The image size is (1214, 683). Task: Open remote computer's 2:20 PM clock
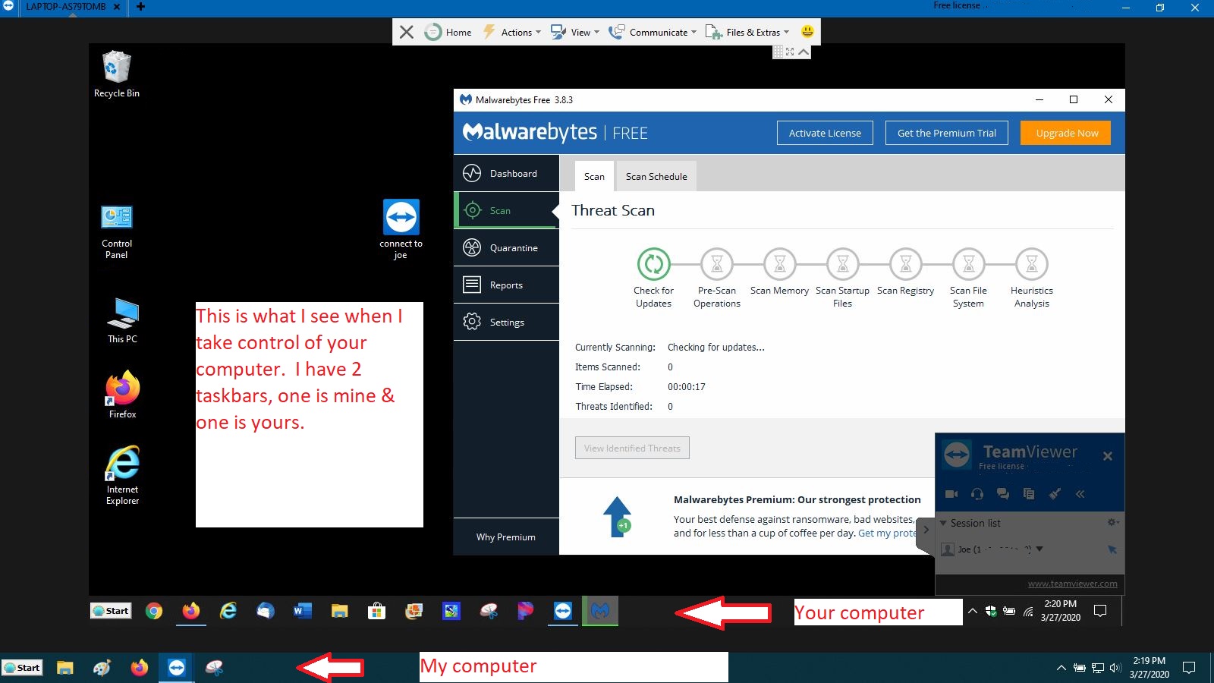1060,611
